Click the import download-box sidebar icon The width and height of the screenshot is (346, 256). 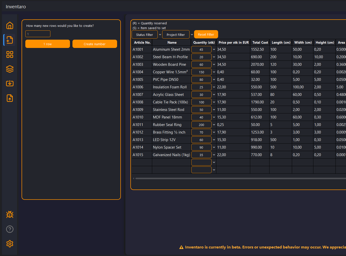pos(10,83)
